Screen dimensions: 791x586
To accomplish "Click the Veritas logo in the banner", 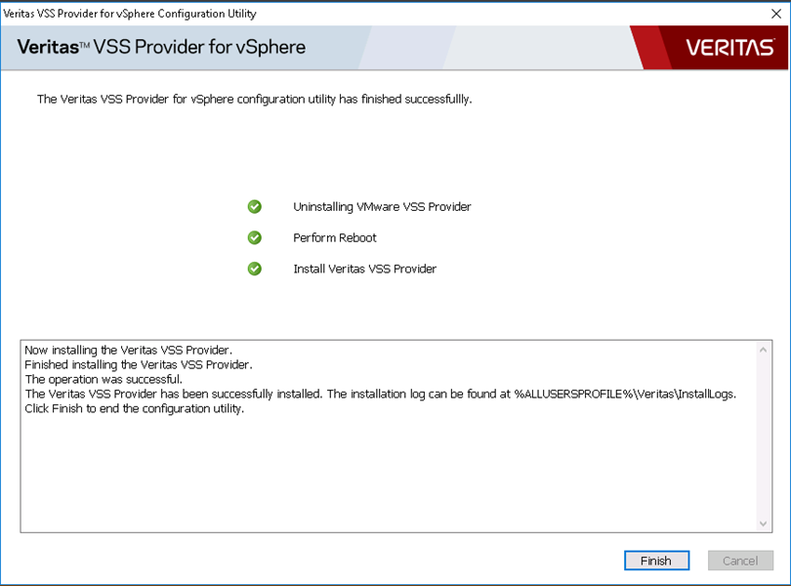I will 729,48.
